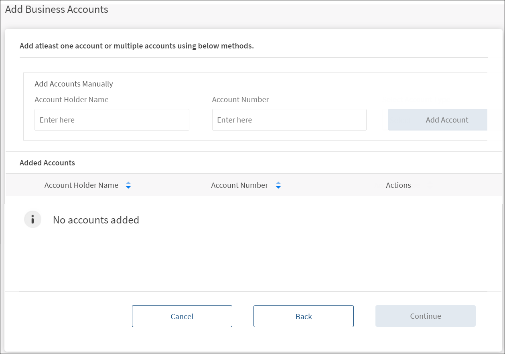This screenshot has height=354, width=505.
Task: Click the Account Holder Name label above the input
Action: pos(71,100)
